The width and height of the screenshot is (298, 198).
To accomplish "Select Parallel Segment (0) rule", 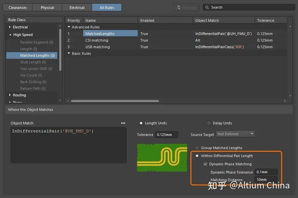I will [37, 42].
